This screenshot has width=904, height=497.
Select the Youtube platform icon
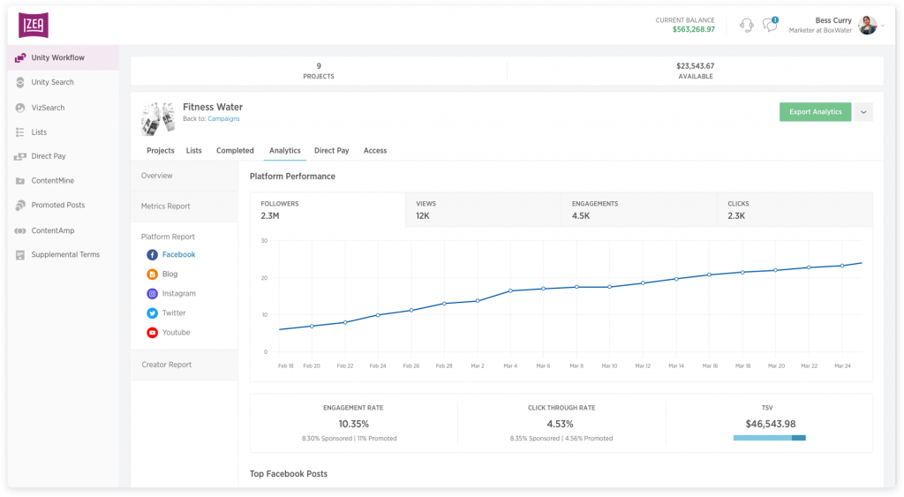152,332
